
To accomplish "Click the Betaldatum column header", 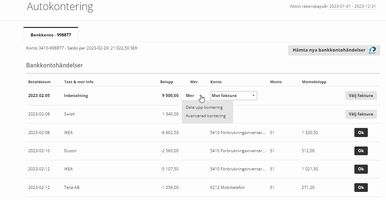I will 39,82.
